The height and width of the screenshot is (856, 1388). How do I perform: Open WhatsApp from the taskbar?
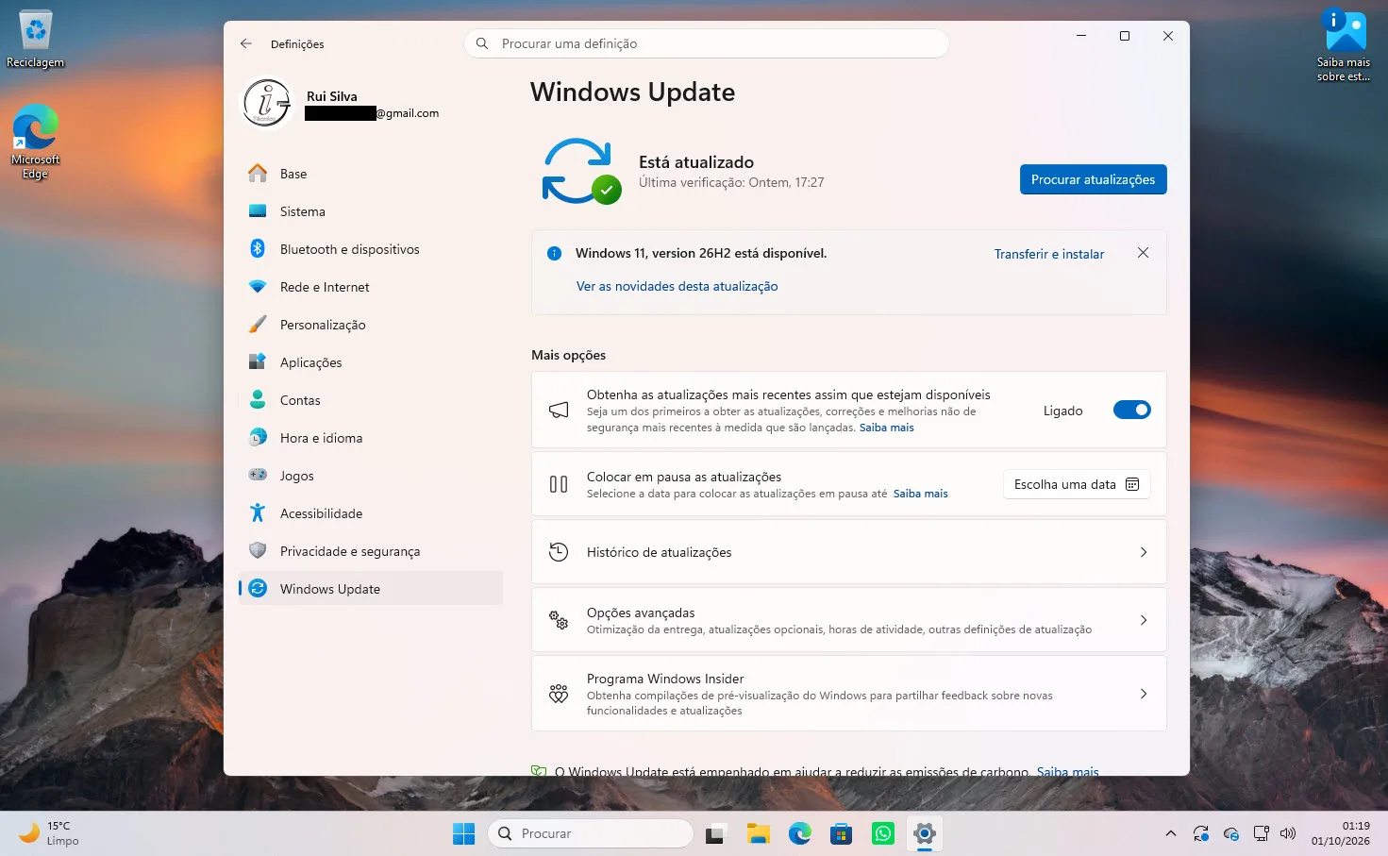[x=883, y=833]
